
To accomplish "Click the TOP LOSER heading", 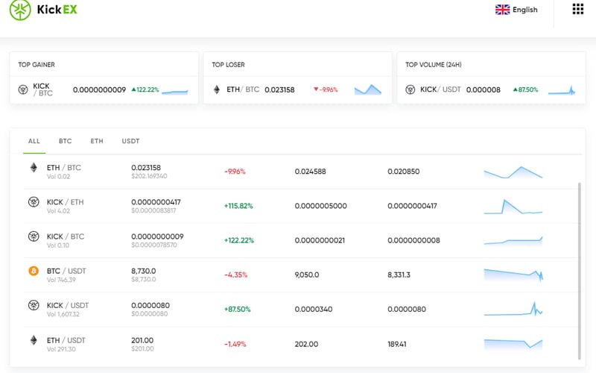I will click(x=228, y=65).
